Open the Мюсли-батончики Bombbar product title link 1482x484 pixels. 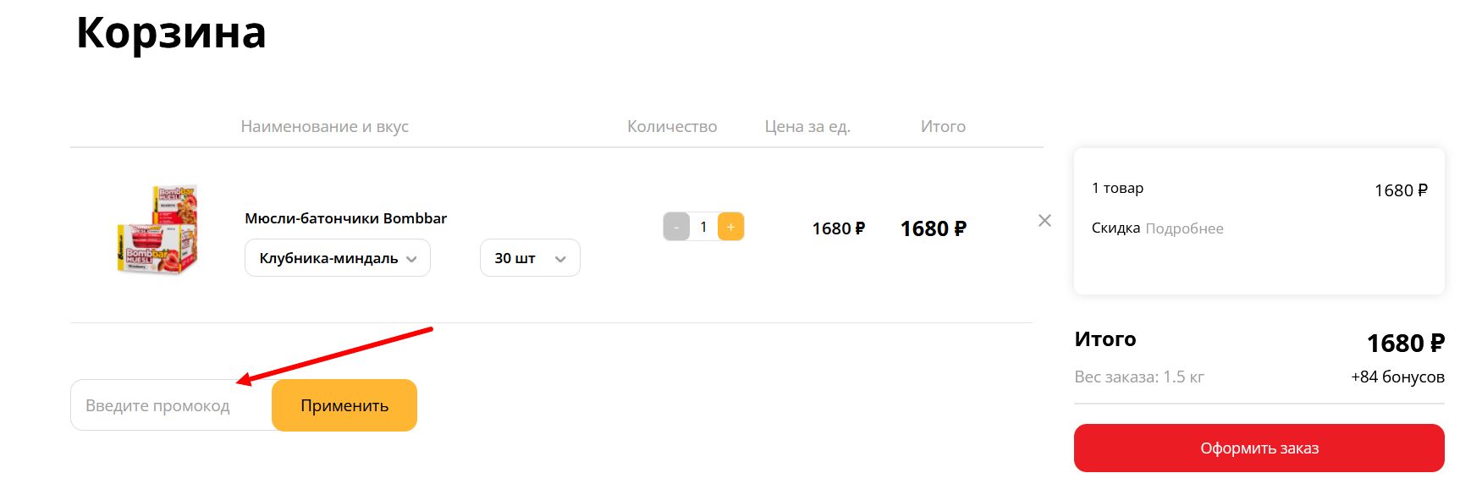pos(345,218)
